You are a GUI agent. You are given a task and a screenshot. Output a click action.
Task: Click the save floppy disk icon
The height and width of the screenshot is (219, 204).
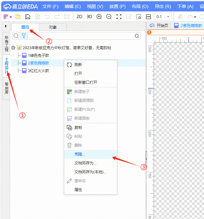(x=28, y=17)
